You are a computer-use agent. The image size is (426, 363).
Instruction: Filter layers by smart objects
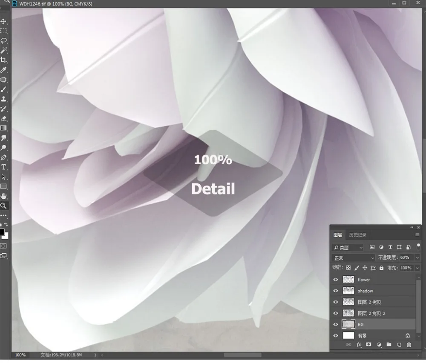[409, 247]
